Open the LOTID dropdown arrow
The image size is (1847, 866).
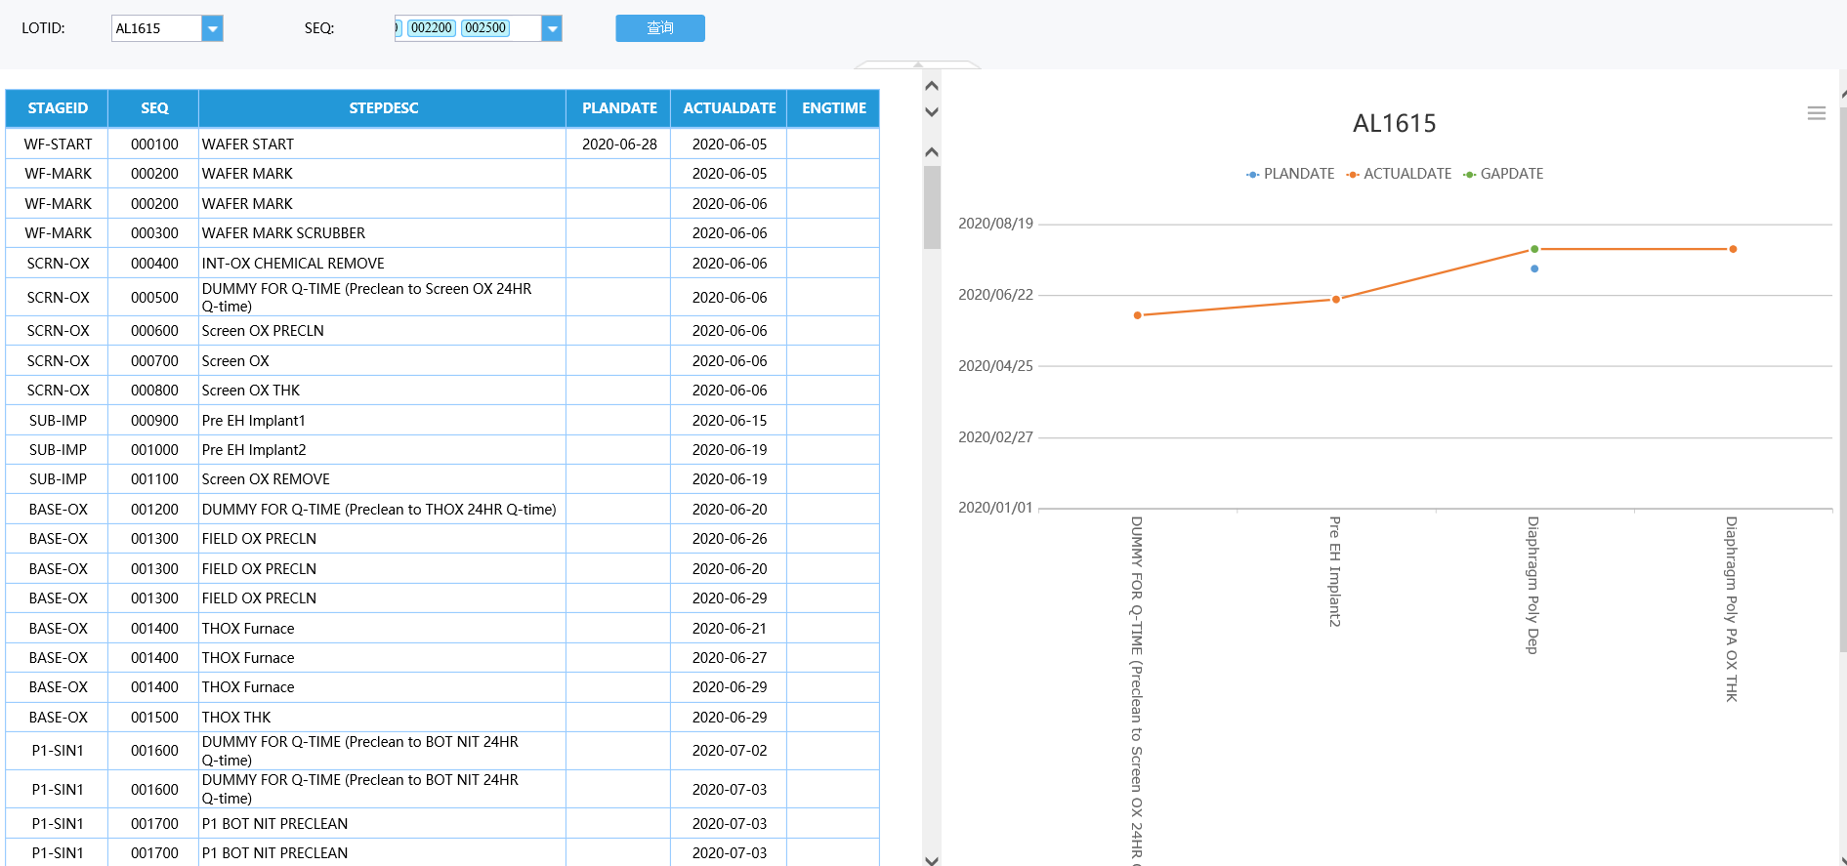212,28
